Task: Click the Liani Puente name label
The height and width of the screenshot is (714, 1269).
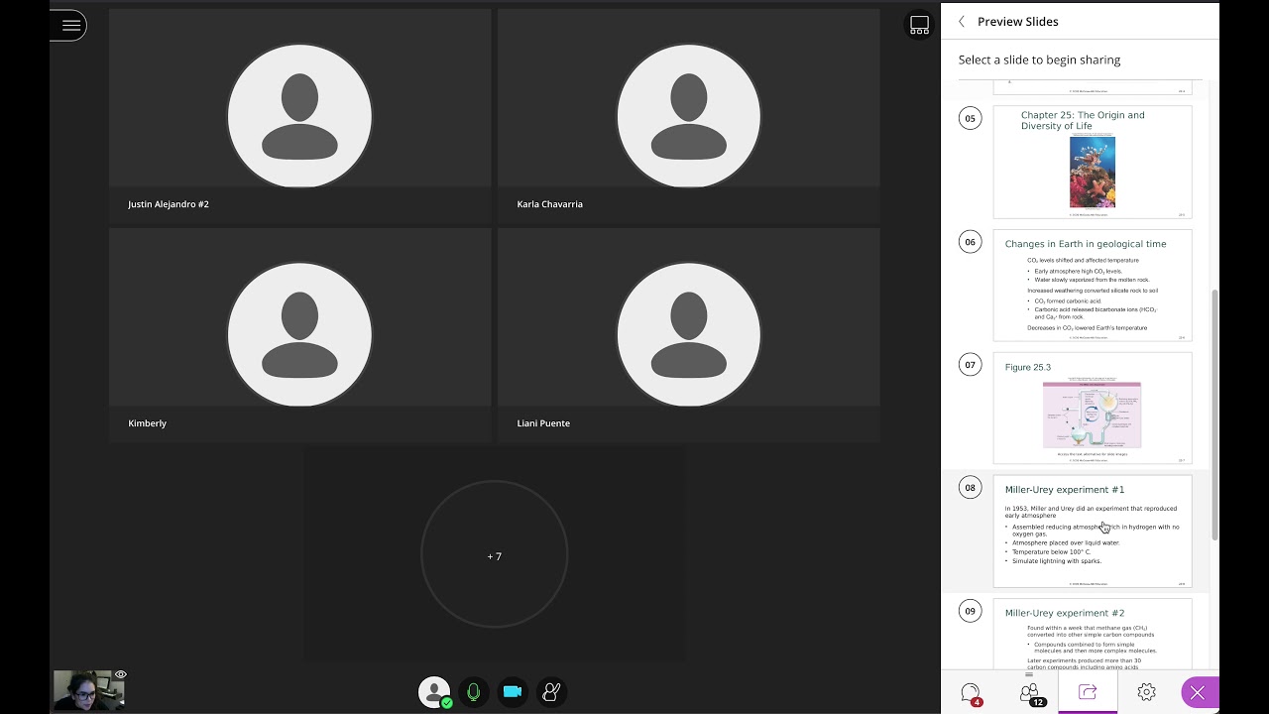Action: pyautogui.click(x=543, y=423)
